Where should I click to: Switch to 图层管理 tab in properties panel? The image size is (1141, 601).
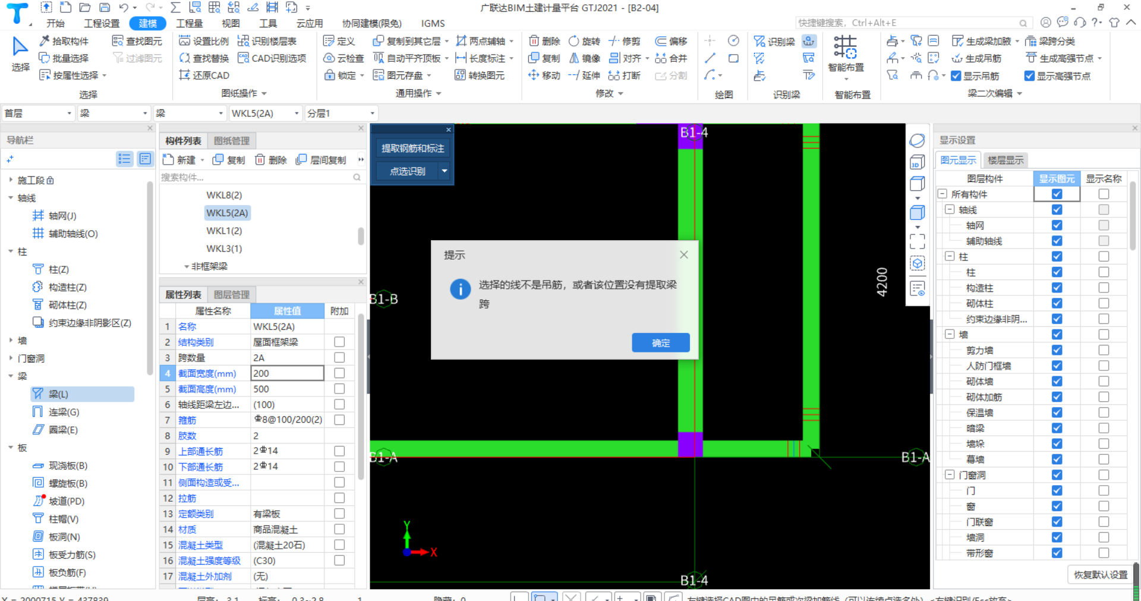pos(232,295)
